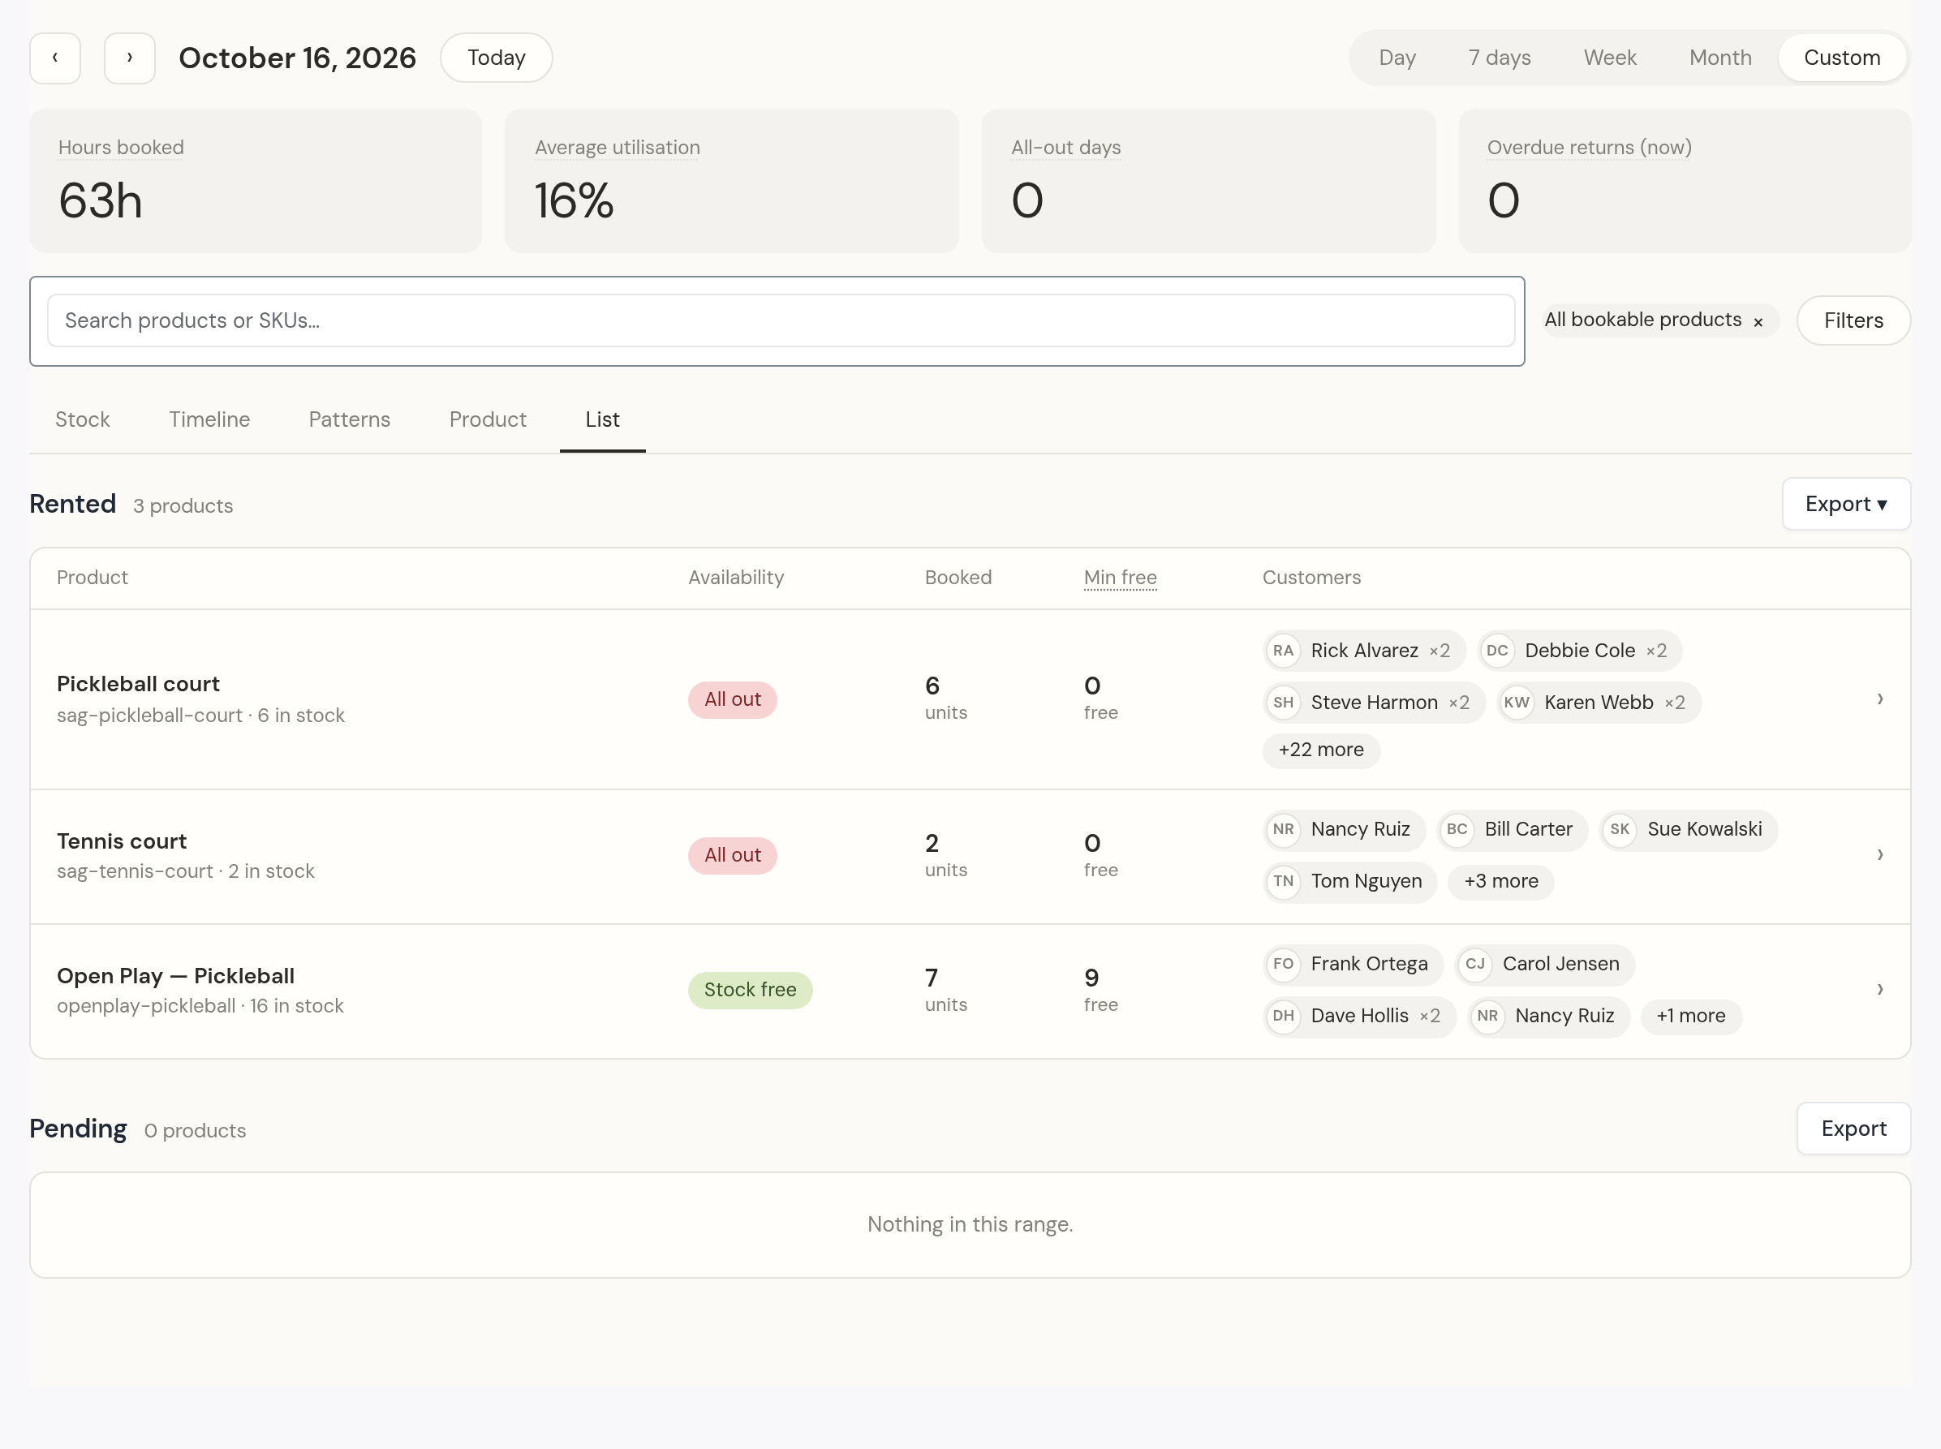Select the Steve Harmon customer chip
This screenshot has width=1941, height=1449.
coord(1374,703)
